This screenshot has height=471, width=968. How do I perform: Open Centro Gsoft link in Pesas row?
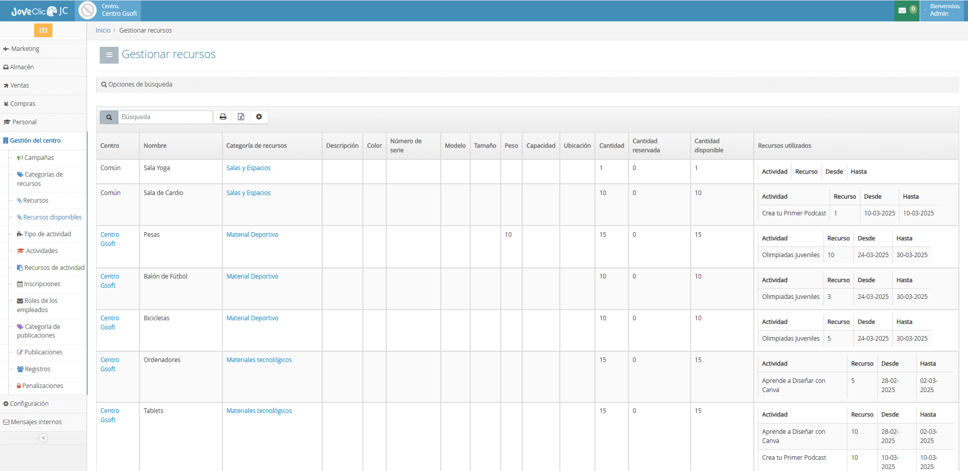coord(110,239)
